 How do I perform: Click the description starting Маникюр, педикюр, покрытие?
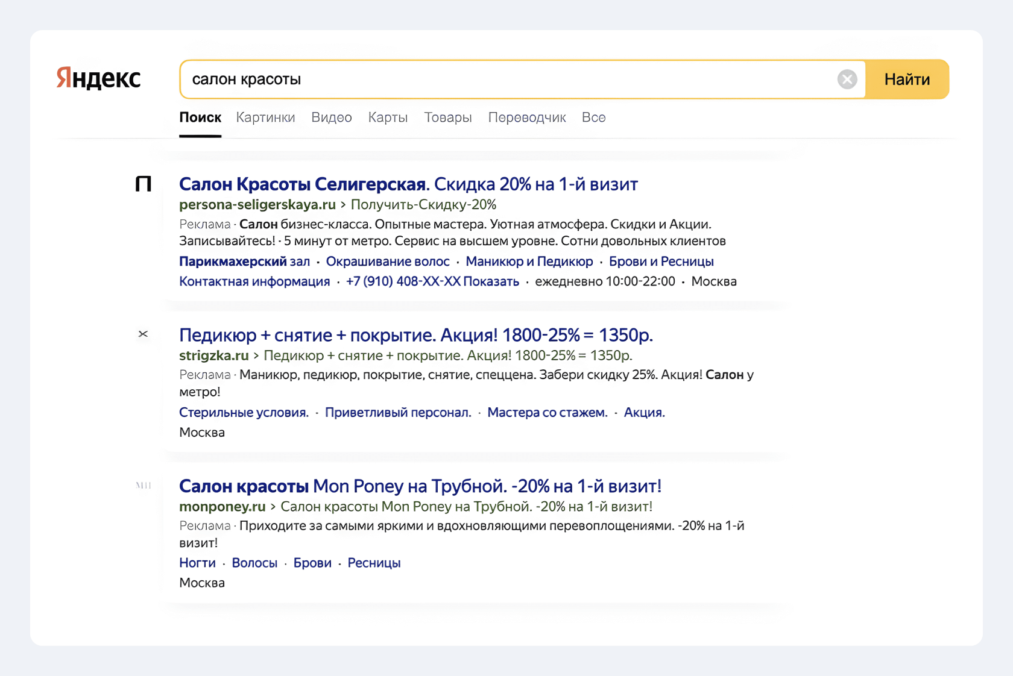pos(467,383)
